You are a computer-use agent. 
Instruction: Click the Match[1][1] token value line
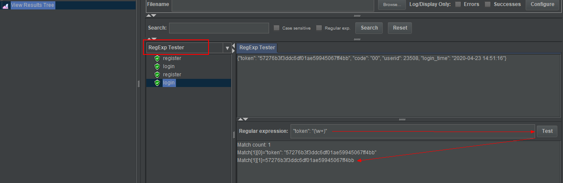(296, 160)
